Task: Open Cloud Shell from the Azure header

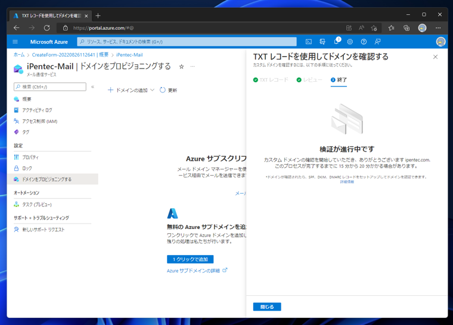Action: pos(309,42)
